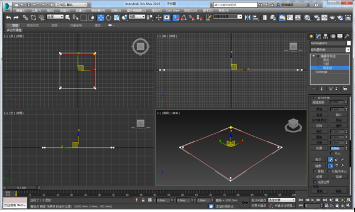Click the Outline button in Geometry rollout

pyautogui.click(x=319, y=148)
